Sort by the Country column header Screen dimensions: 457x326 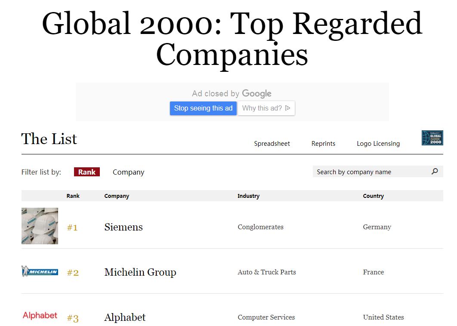tap(373, 196)
